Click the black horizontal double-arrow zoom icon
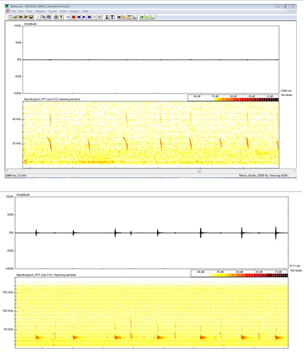This screenshot has height=354, width=304. pyautogui.click(x=119, y=17)
